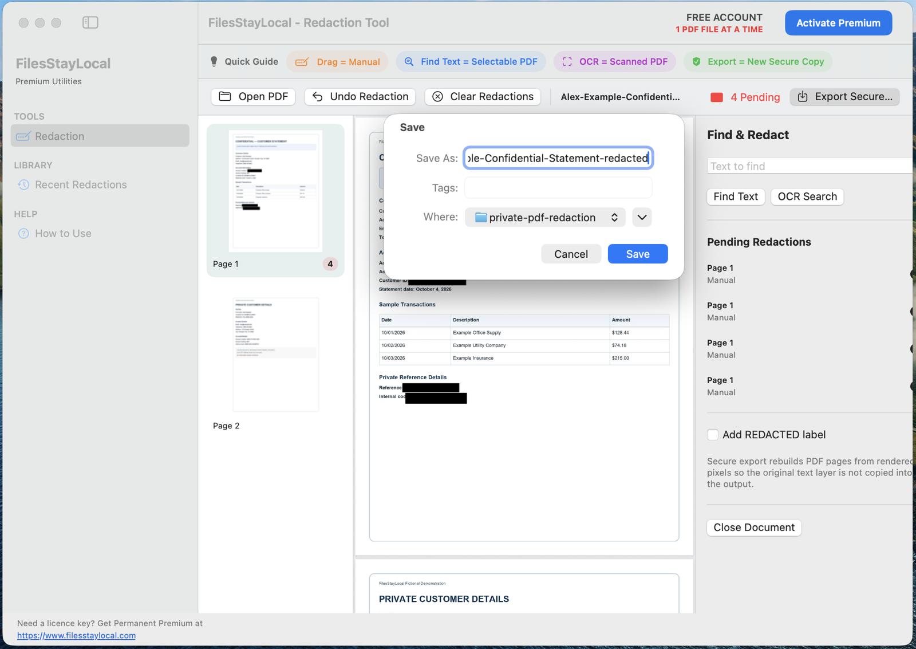Click the Alex-Example-Confidenti... file name

click(620, 97)
